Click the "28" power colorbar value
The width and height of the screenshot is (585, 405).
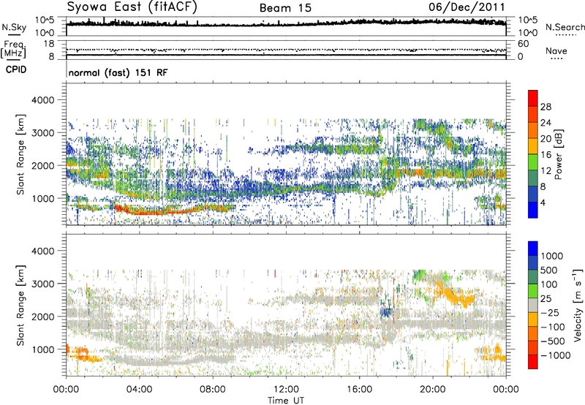[546, 107]
